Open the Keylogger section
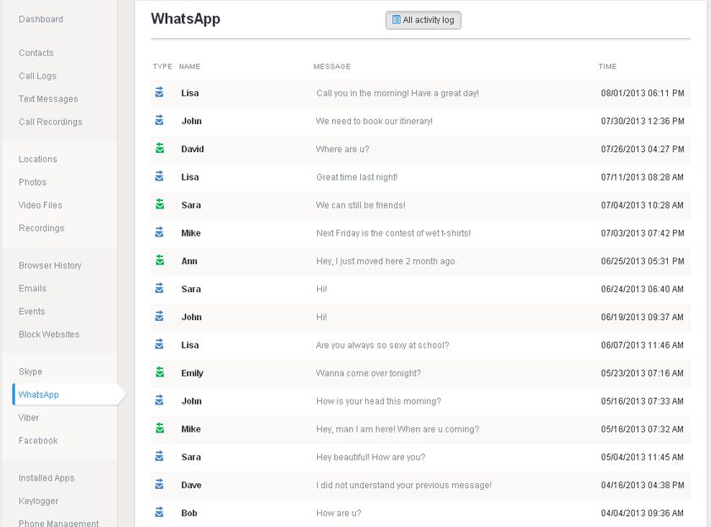 pos(38,501)
